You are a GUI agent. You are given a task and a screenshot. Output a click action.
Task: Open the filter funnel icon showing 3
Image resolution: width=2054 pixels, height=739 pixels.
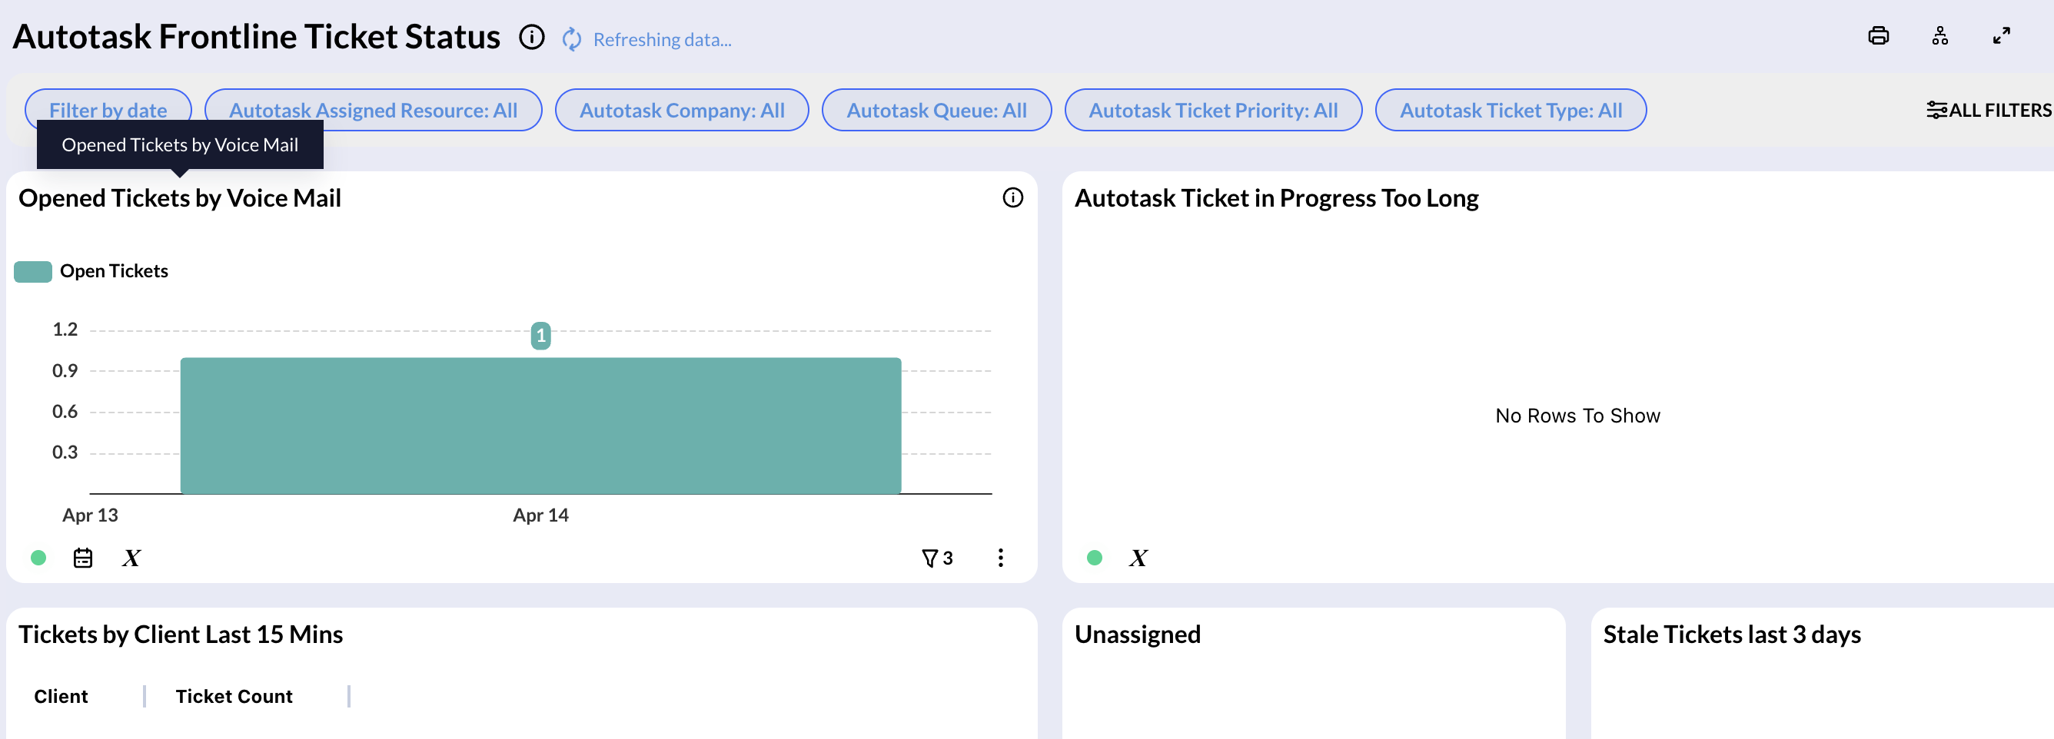tap(937, 558)
